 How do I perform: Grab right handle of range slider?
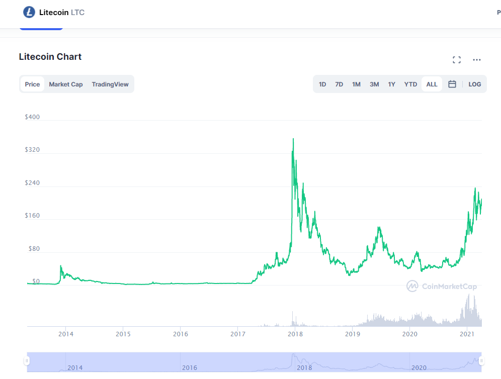(481, 361)
